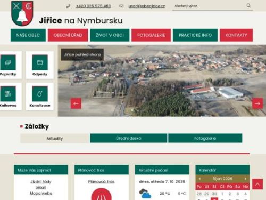Go to next month in calendar
Viewport: 266px width, 200px height.
245,179
